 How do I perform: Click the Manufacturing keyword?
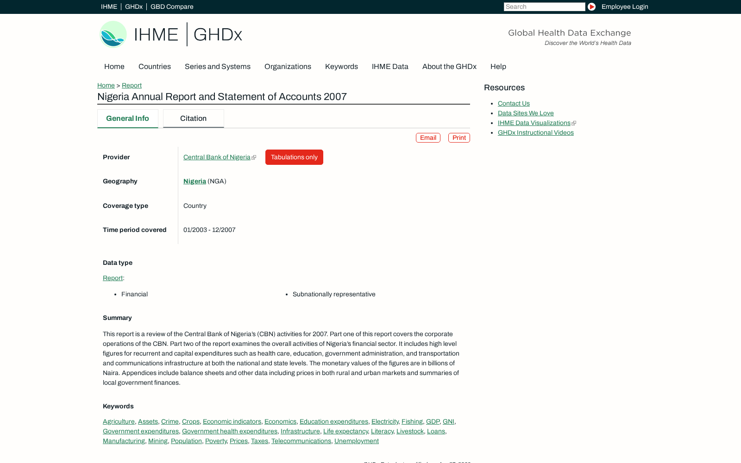124,441
